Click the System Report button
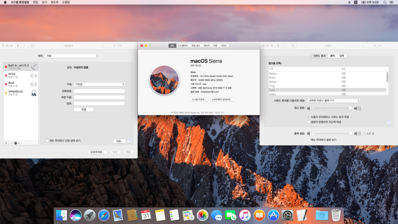Image resolution: width=398 pixels, height=224 pixels. (x=199, y=100)
